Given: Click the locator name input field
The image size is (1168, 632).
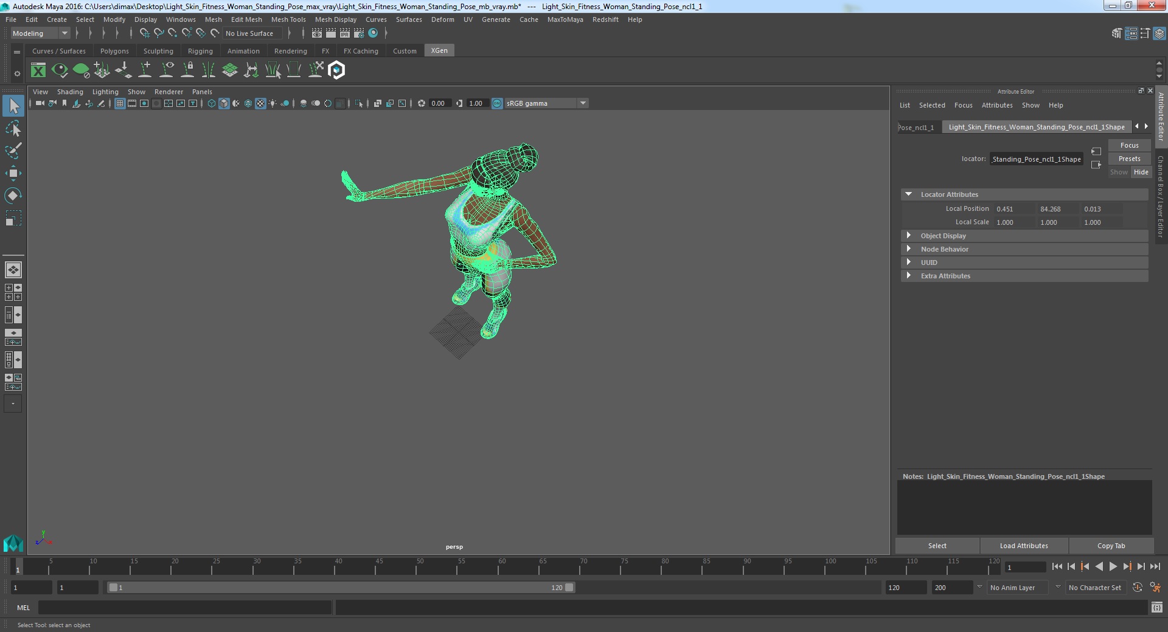Looking at the screenshot, I should click(x=1036, y=159).
